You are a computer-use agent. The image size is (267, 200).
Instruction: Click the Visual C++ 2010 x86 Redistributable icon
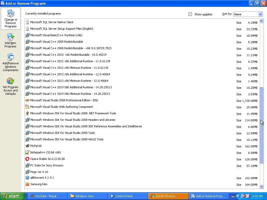tap(27, 55)
